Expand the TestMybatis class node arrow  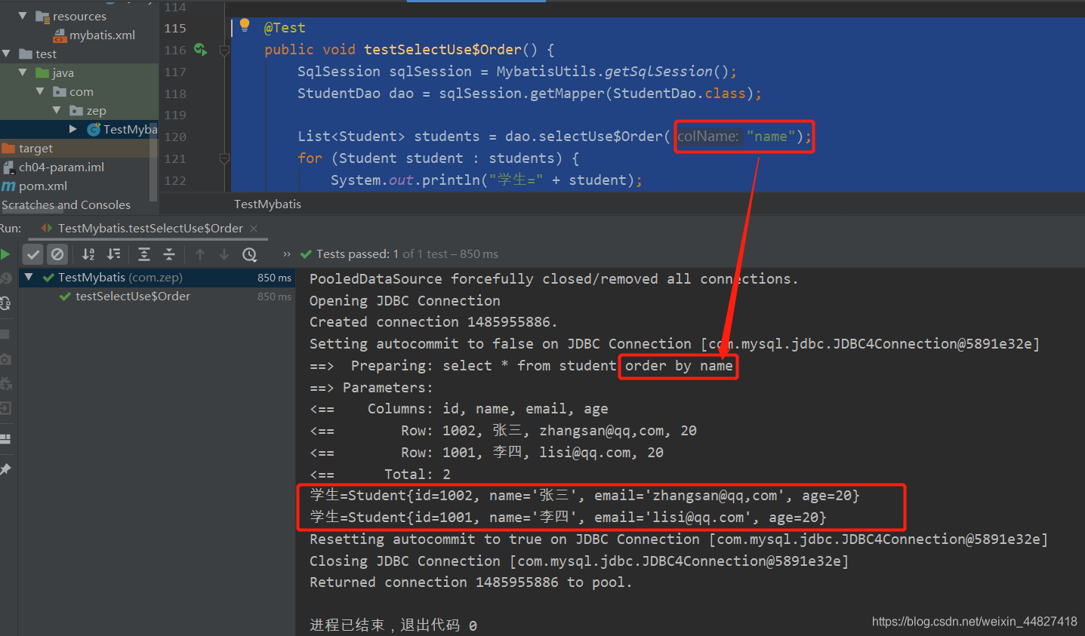[x=72, y=129]
